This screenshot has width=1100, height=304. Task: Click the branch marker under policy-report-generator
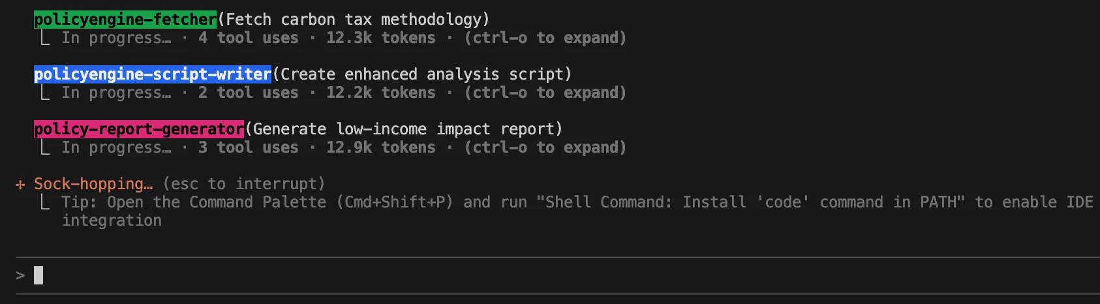tap(44, 148)
